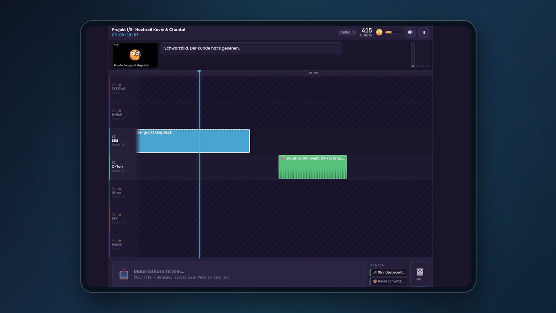This screenshot has width=556, height=313.
Task: Click the lock icon on A3 SFX
Action: tap(119, 214)
